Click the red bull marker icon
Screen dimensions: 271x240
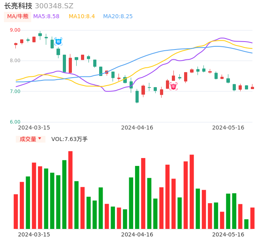point(173,86)
